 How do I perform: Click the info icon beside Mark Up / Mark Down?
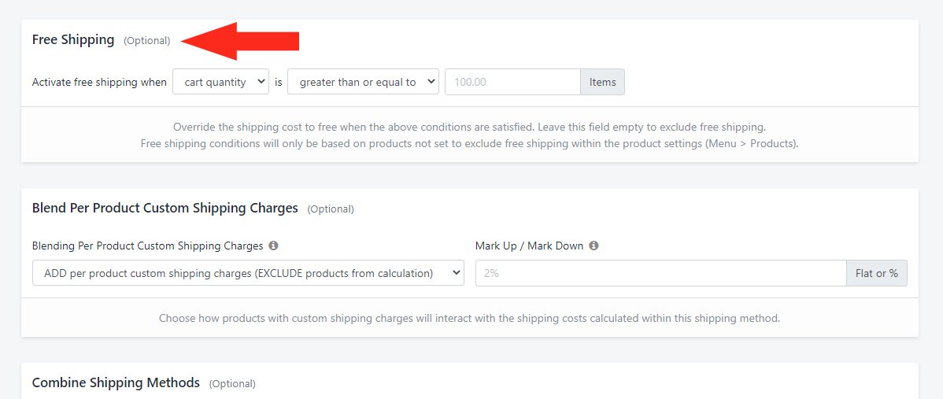(594, 246)
